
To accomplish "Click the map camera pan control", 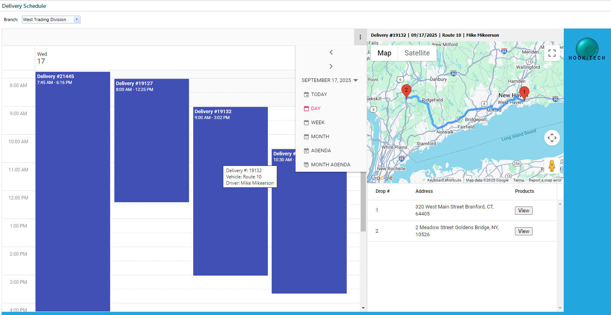I will click(552, 138).
